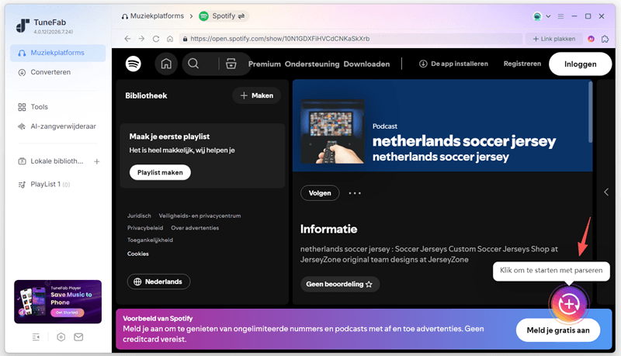Open Over advertenties link
The height and width of the screenshot is (356, 621).
pyautogui.click(x=195, y=228)
